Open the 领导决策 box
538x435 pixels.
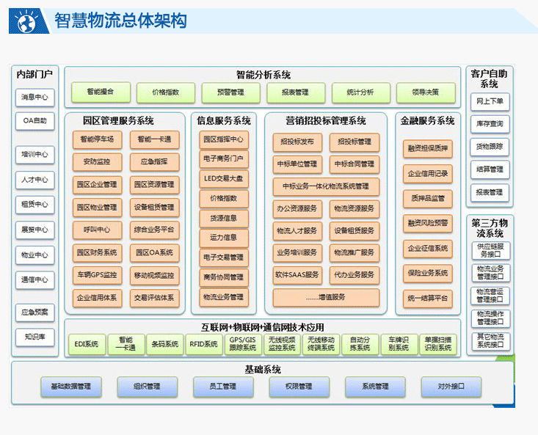pyautogui.click(x=426, y=92)
